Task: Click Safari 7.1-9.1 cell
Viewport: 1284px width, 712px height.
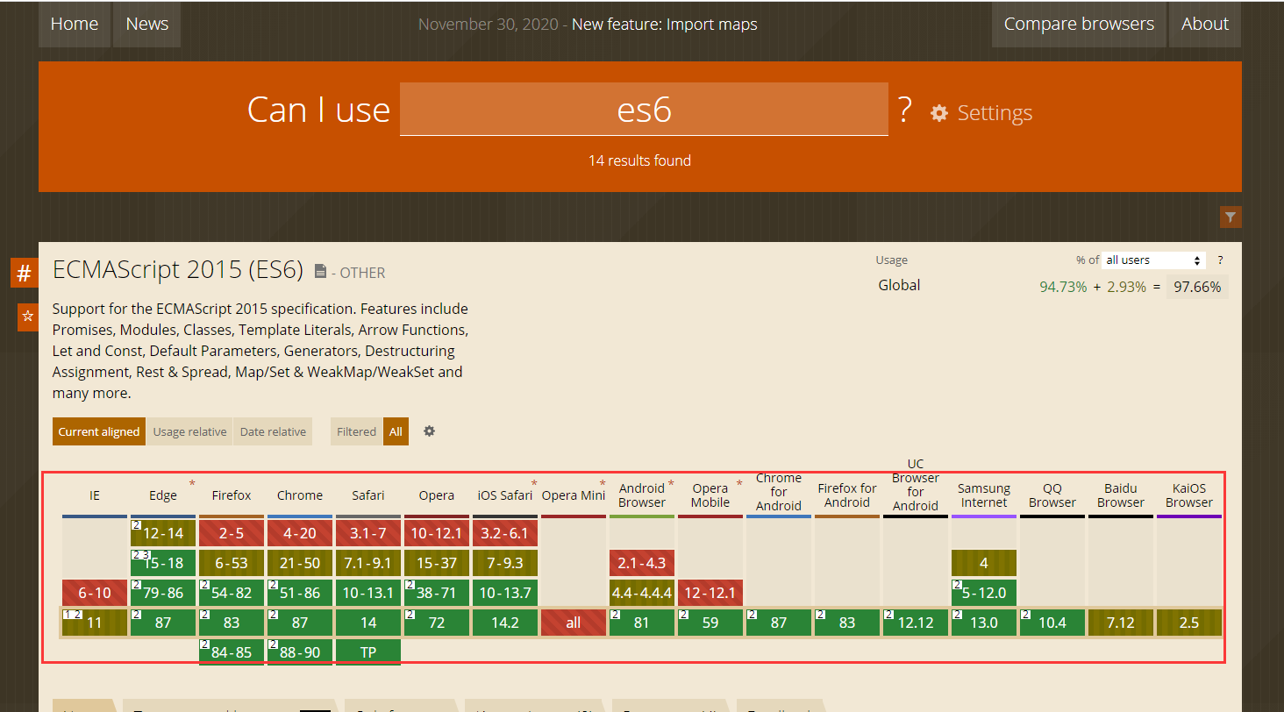Action: tap(368, 563)
